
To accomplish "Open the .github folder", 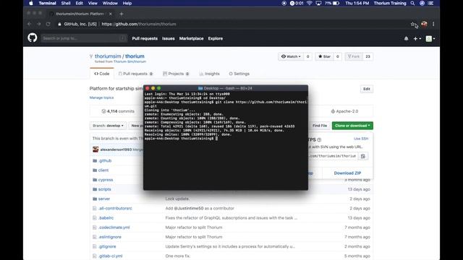I will click(x=105, y=160).
